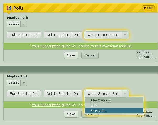
Task: Click Close Selected Poll in top panel
Action: coord(103,35)
